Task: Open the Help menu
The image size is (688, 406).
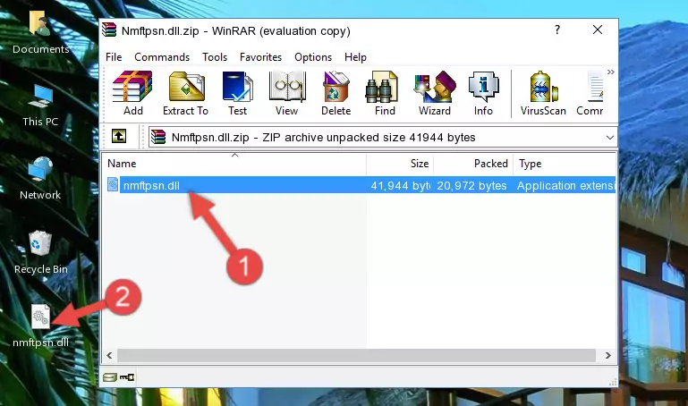Action: click(355, 57)
